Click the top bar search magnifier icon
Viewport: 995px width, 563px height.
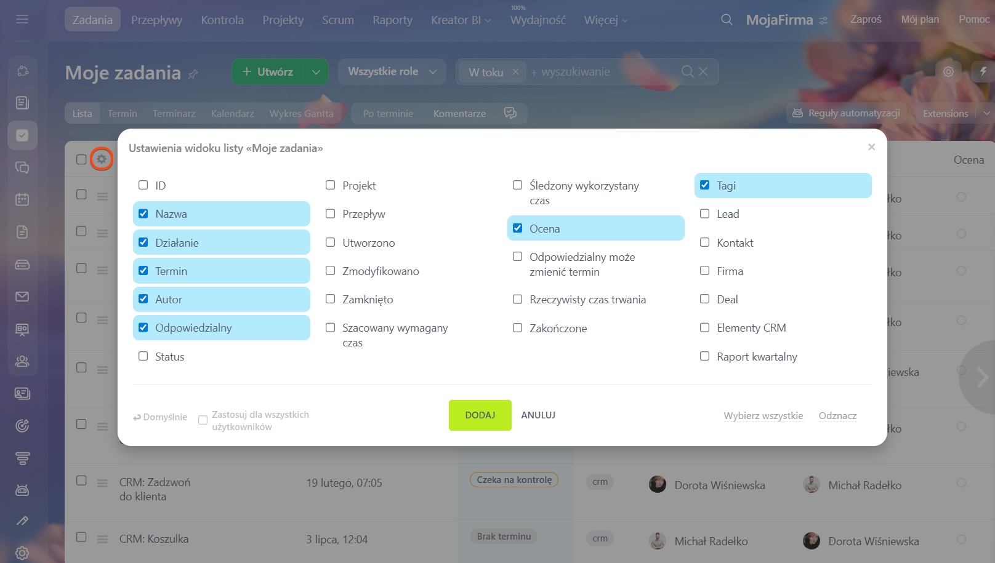click(727, 20)
